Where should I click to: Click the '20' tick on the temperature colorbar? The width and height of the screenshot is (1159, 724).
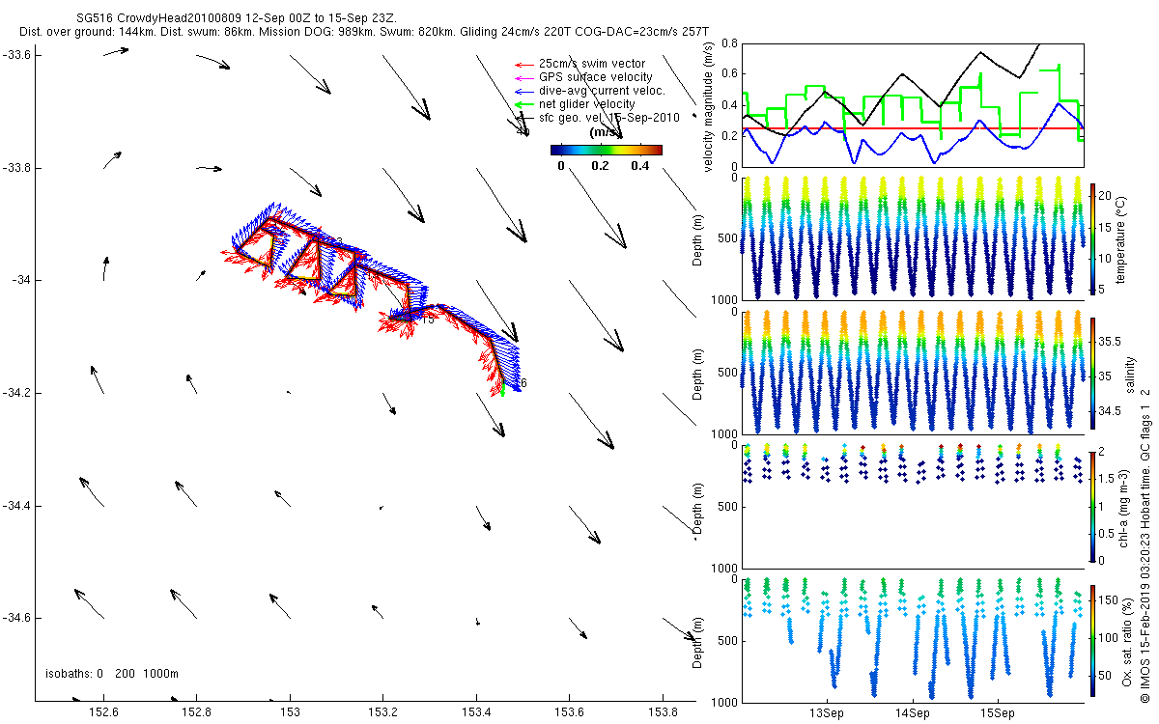[1107, 196]
